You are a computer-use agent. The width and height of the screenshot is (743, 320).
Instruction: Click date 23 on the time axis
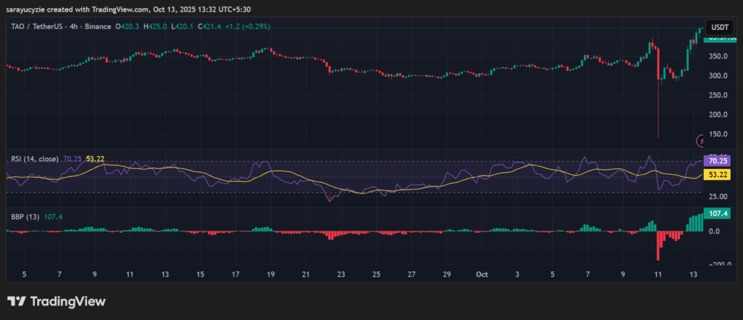340,275
